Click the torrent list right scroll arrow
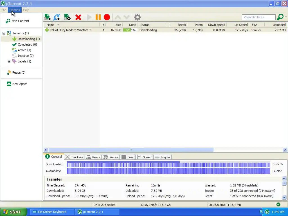The image size is (288, 216). pyautogui.click(x=285, y=150)
